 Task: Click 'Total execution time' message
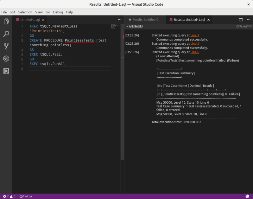pyautogui.click(x=176, y=122)
